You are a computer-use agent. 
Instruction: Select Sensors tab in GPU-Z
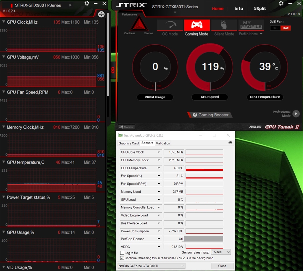point(147,143)
